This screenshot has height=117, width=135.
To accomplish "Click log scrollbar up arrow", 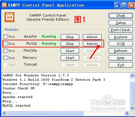I will [132, 76].
